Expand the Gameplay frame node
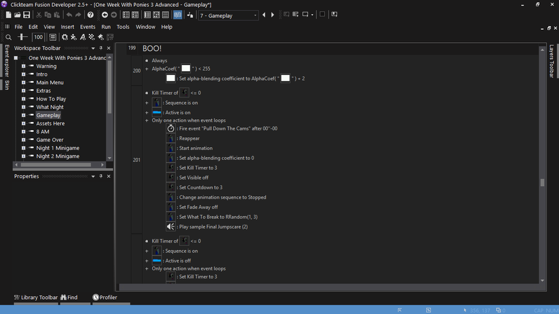This screenshot has width=559, height=314. click(x=24, y=115)
